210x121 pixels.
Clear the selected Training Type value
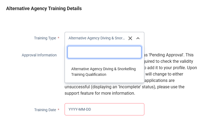(x=130, y=38)
